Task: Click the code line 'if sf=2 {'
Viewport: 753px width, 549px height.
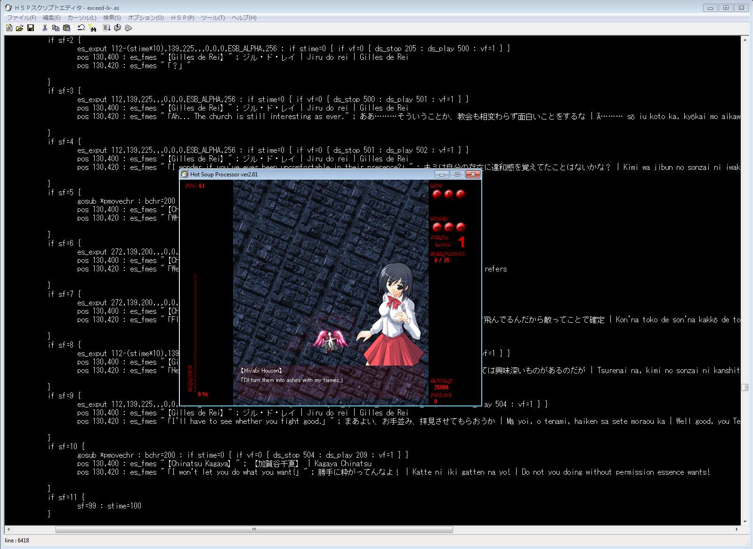Action: pyautogui.click(x=65, y=40)
